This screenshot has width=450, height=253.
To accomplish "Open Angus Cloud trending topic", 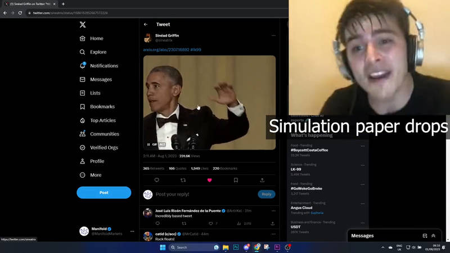I will coord(301,207).
